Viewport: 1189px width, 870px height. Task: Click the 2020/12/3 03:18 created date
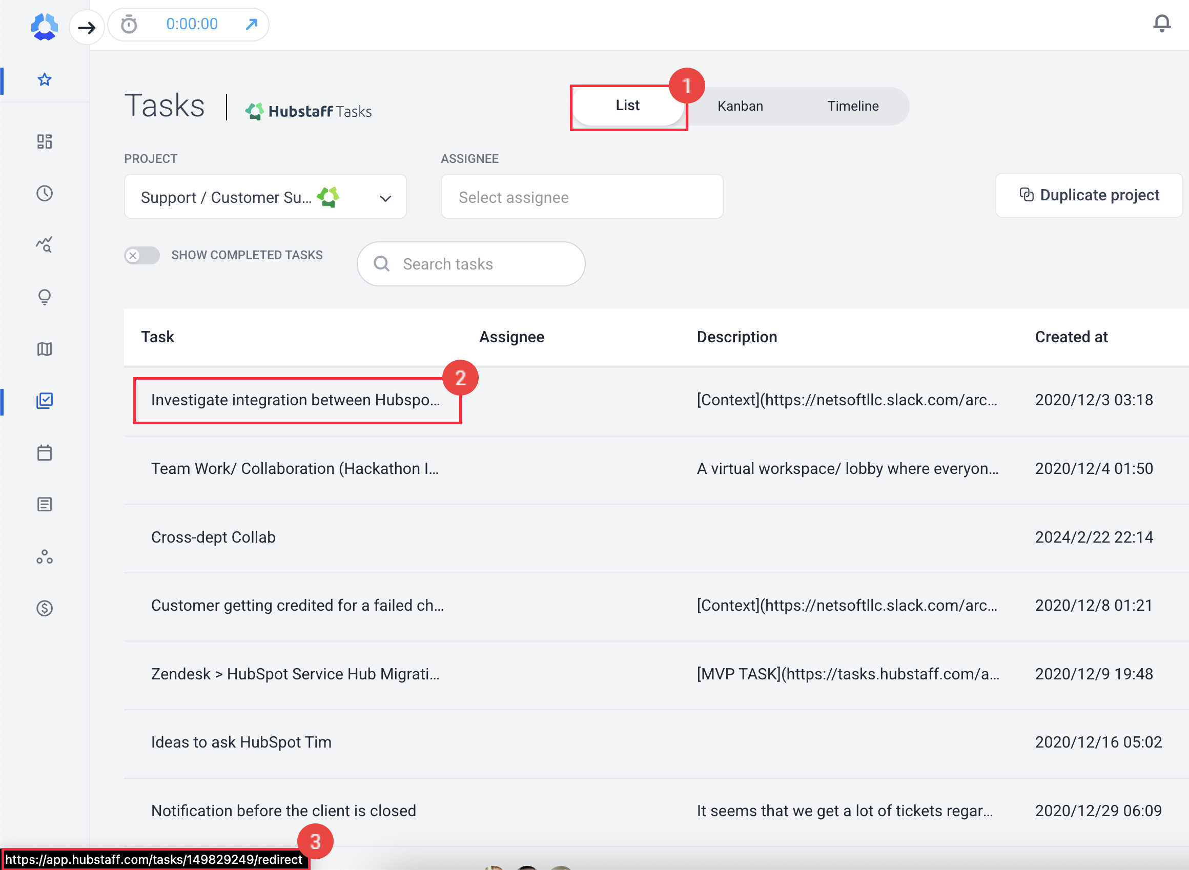point(1094,400)
